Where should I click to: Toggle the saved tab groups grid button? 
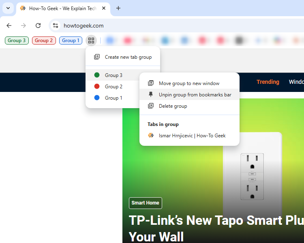(x=91, y=40)
